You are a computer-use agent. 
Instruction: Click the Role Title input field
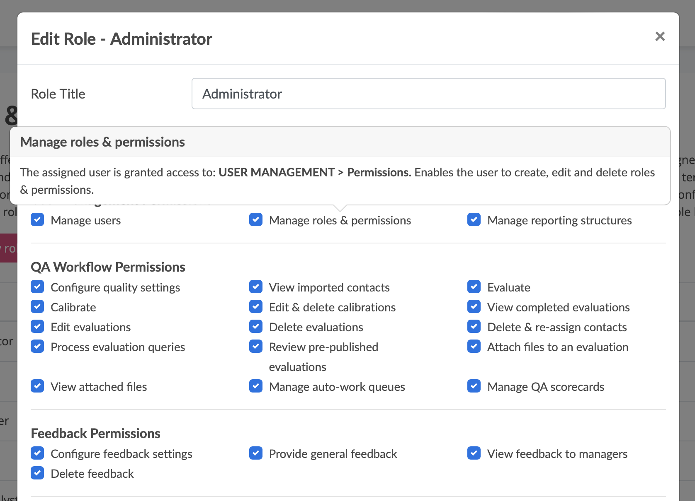coord(428,94)
